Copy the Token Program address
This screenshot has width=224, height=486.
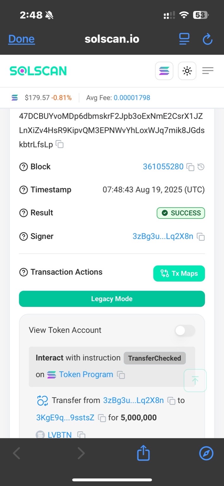121,375
